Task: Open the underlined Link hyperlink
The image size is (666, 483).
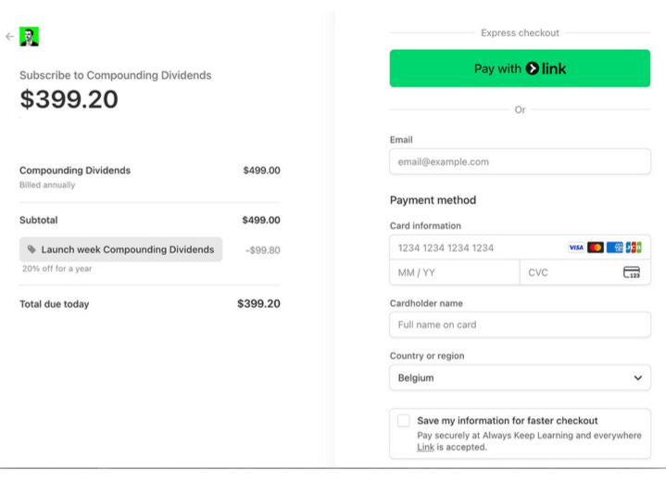Action: point(425,447)
